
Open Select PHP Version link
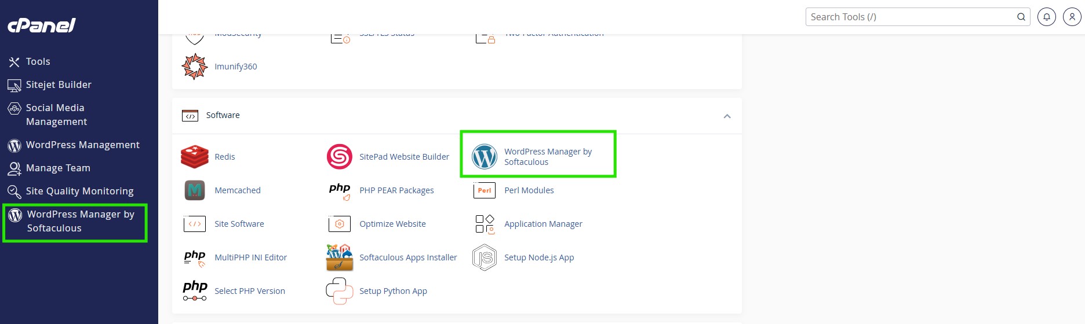coord(250,291)
